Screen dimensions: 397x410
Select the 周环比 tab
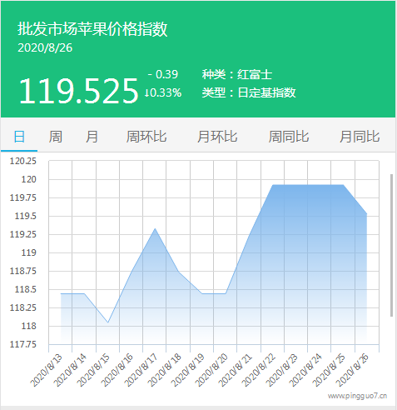pyautogui.click(x=146, y=137)
